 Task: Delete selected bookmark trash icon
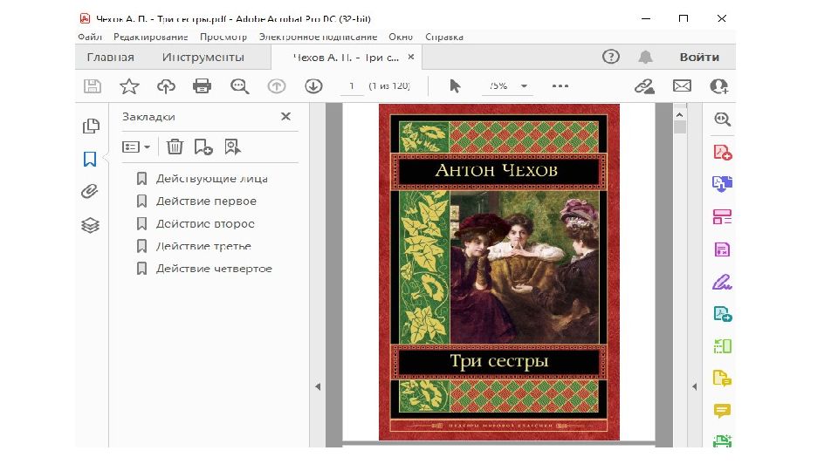tap(175, 147)
